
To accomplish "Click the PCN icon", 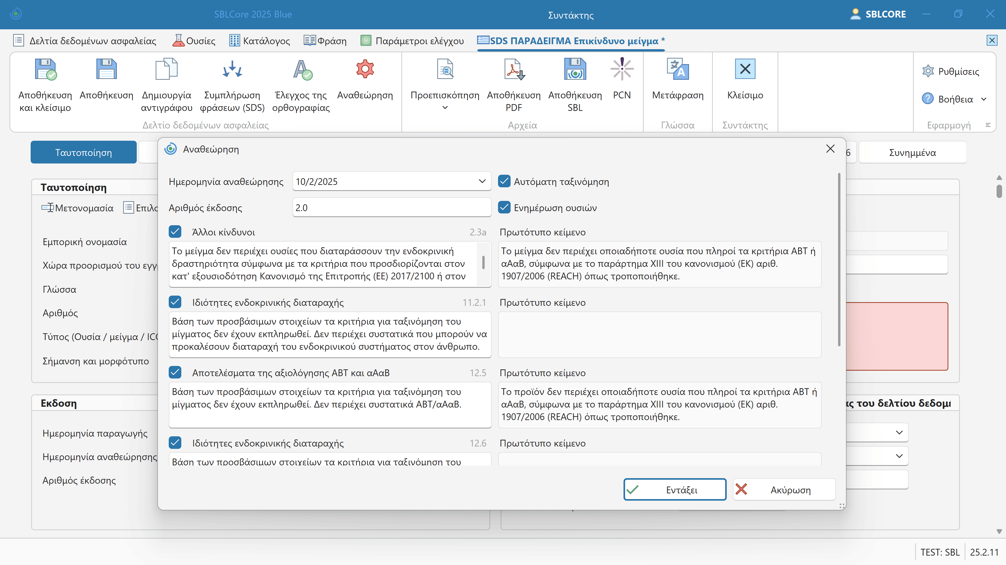I will pyautogui.click(x=622, y=69).
